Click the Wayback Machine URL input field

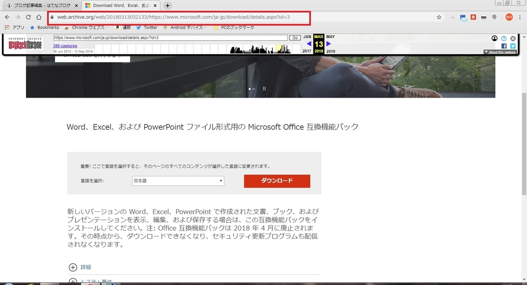170,38
